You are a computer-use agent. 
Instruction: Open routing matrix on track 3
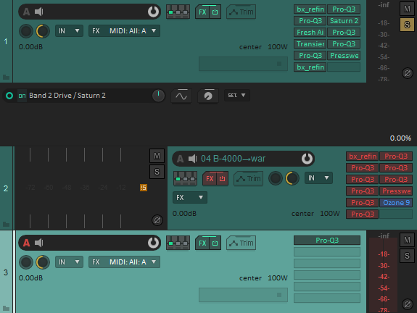(x=178, y=243)
